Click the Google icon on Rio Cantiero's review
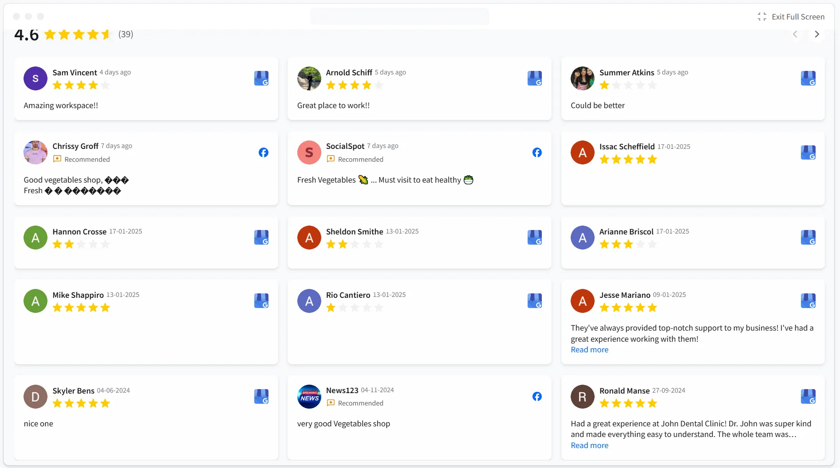Screen dimensions: 840x468 click(x=535, y=301)
